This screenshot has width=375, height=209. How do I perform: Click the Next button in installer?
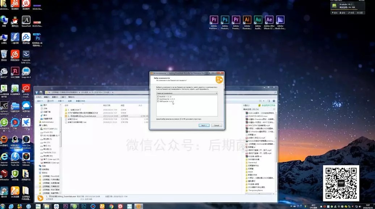coord(204,125)
